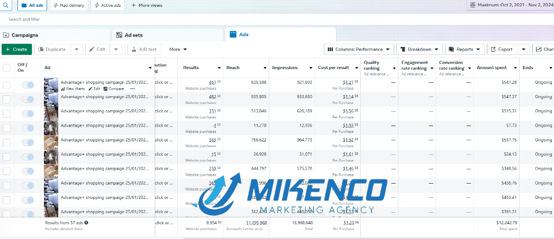Focus the Search and filter field
The image size is (554, 239).
click(x=277, y=20)
